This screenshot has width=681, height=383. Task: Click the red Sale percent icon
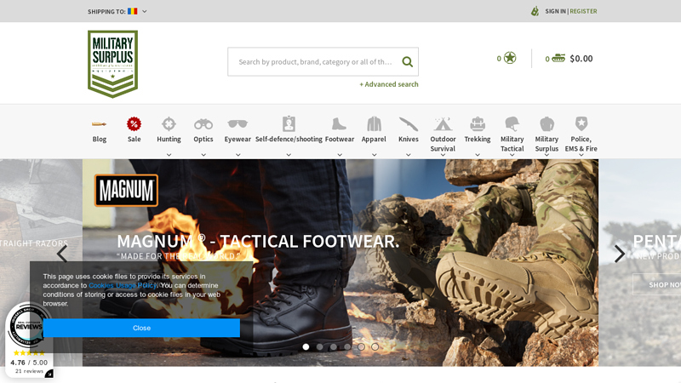pos(134,124)
